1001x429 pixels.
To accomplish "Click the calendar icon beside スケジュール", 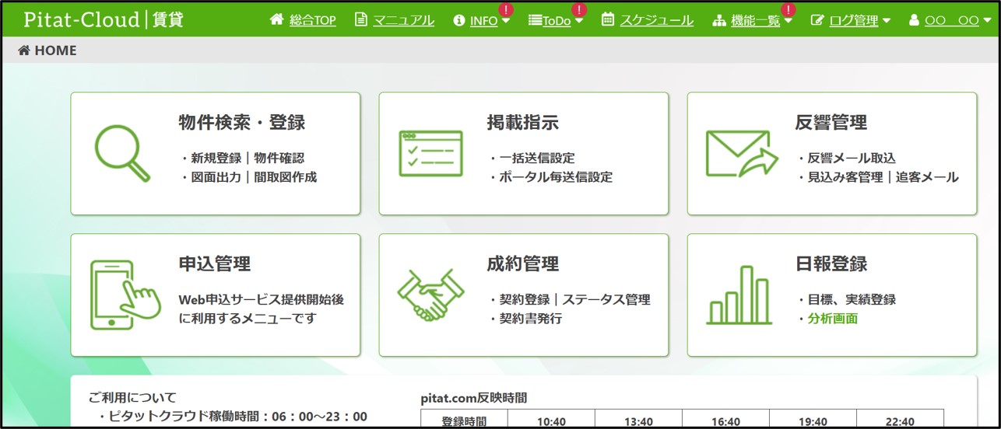I will click(608, 20).
